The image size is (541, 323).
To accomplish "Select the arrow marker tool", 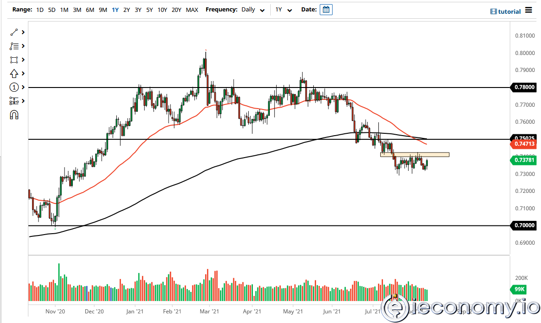I will point(12,73).
